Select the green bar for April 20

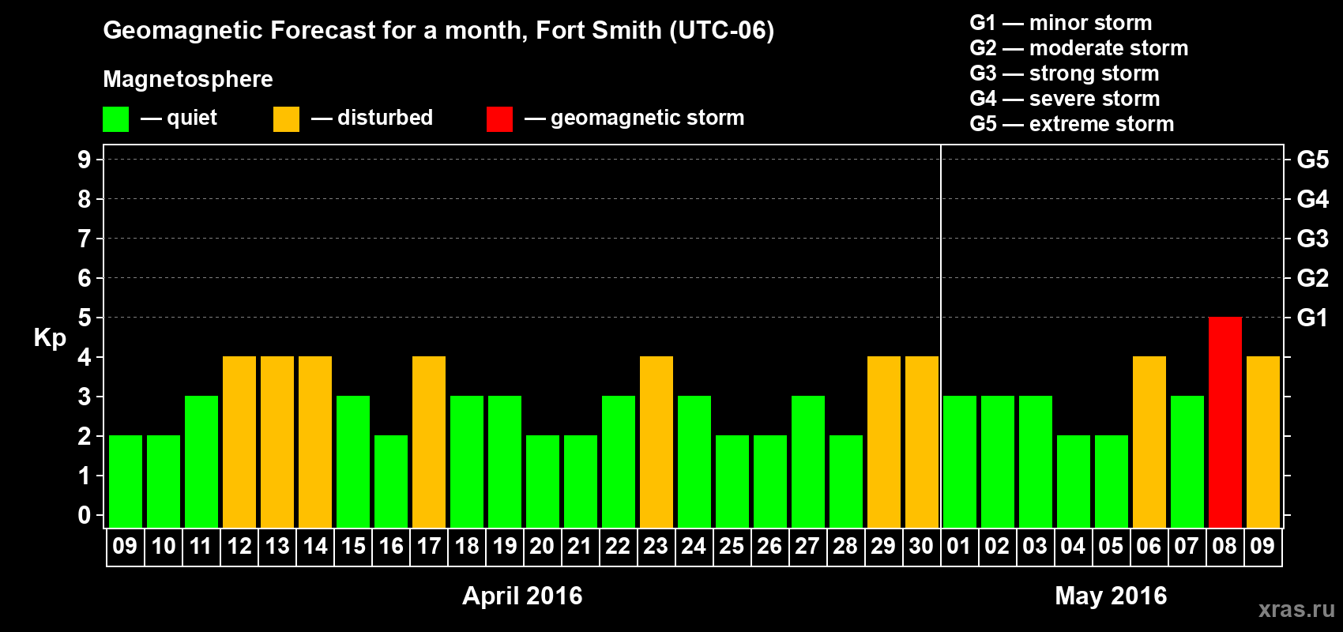(x=543, y=482)
